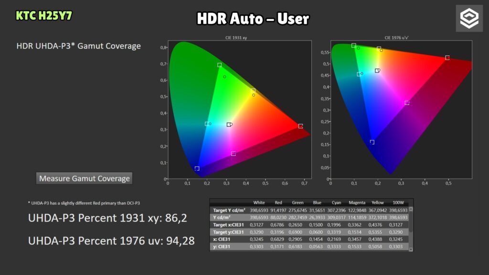Viewport: 489px width, 275px height.
Task: Select the red target square in CIE 1976 chart
Action: coord(447,58)
